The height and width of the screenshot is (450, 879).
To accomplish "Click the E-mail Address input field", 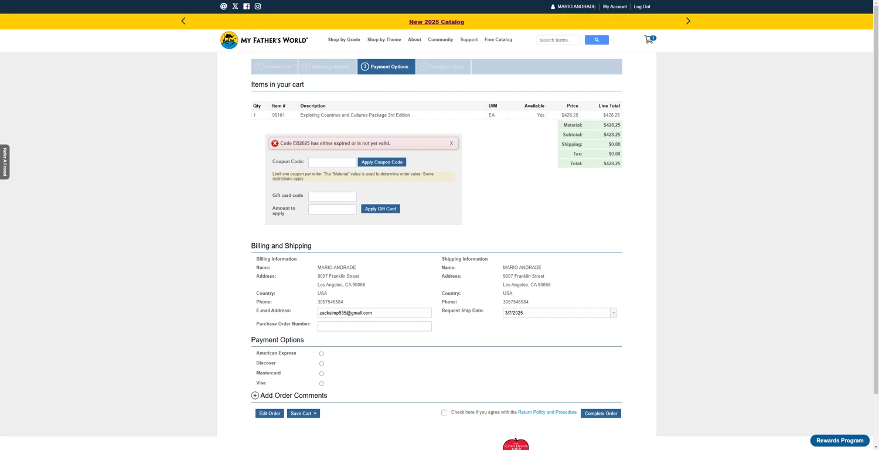I will pos(374,313).
